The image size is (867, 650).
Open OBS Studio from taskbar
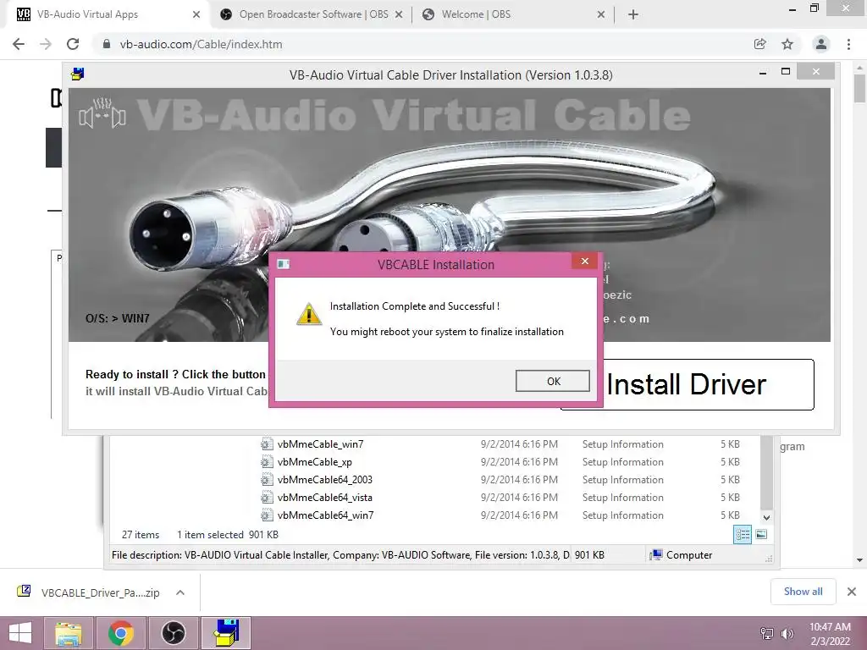(173, 633)
